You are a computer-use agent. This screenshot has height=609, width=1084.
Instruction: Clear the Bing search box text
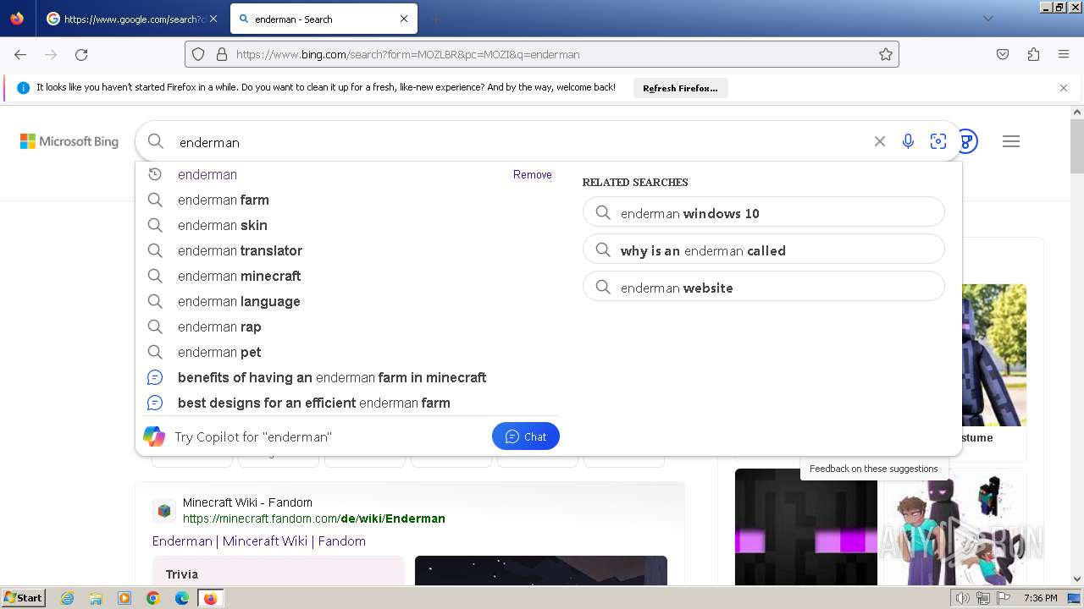(880, 141)
